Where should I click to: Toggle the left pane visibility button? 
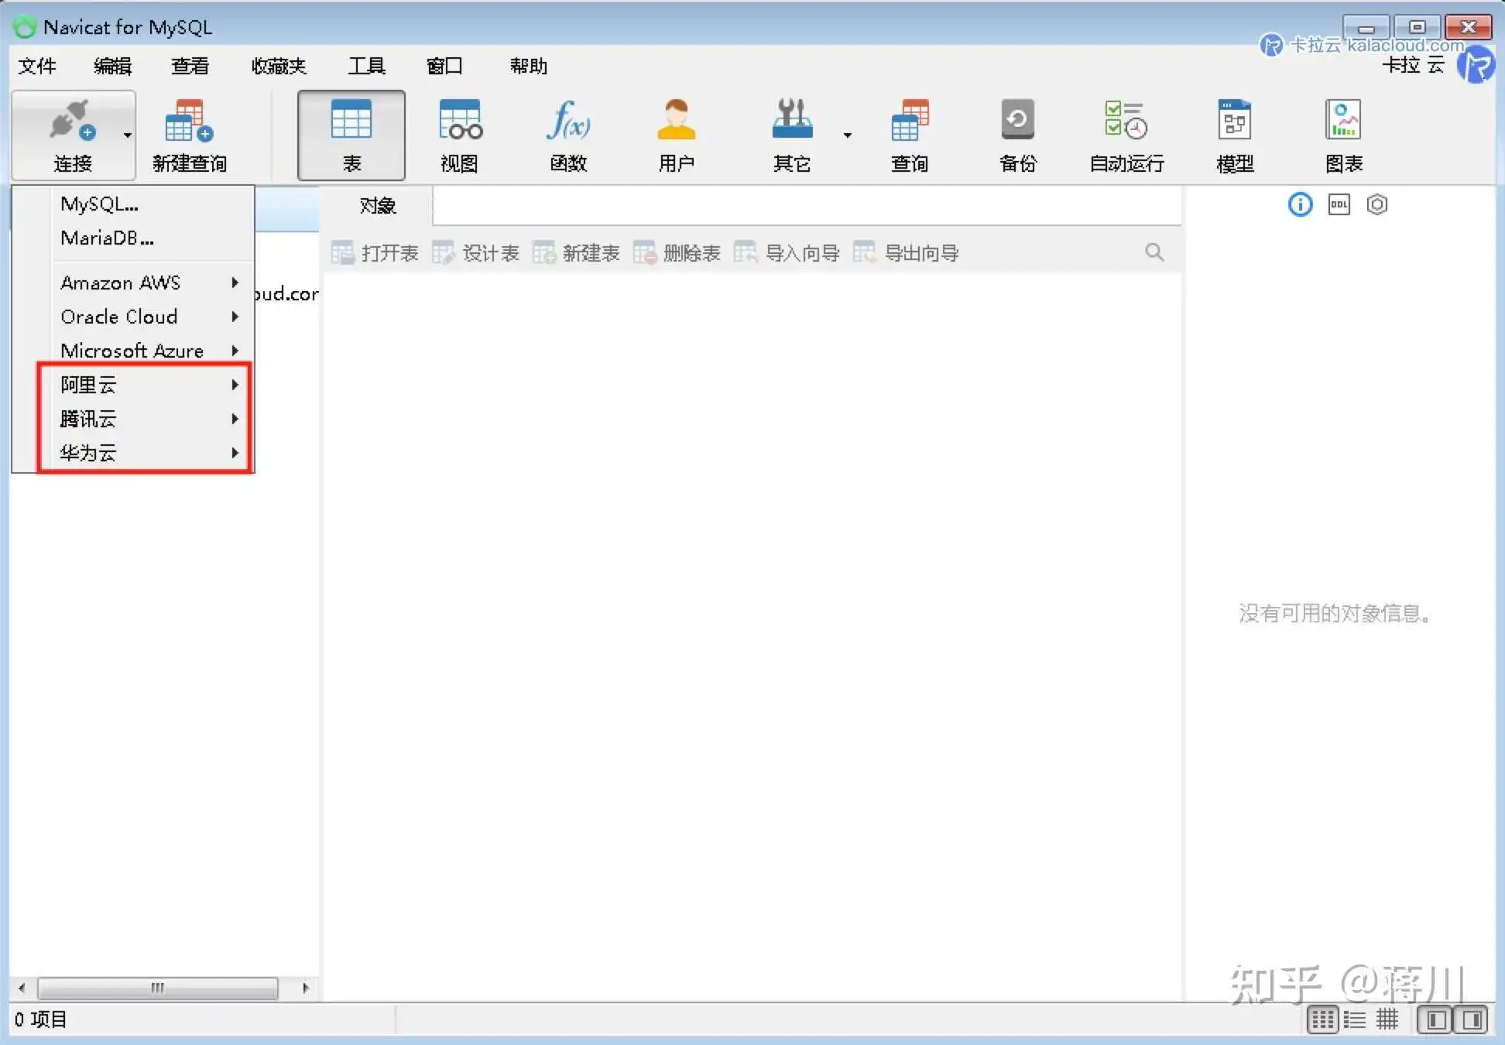click(x=1435, y=1019)
